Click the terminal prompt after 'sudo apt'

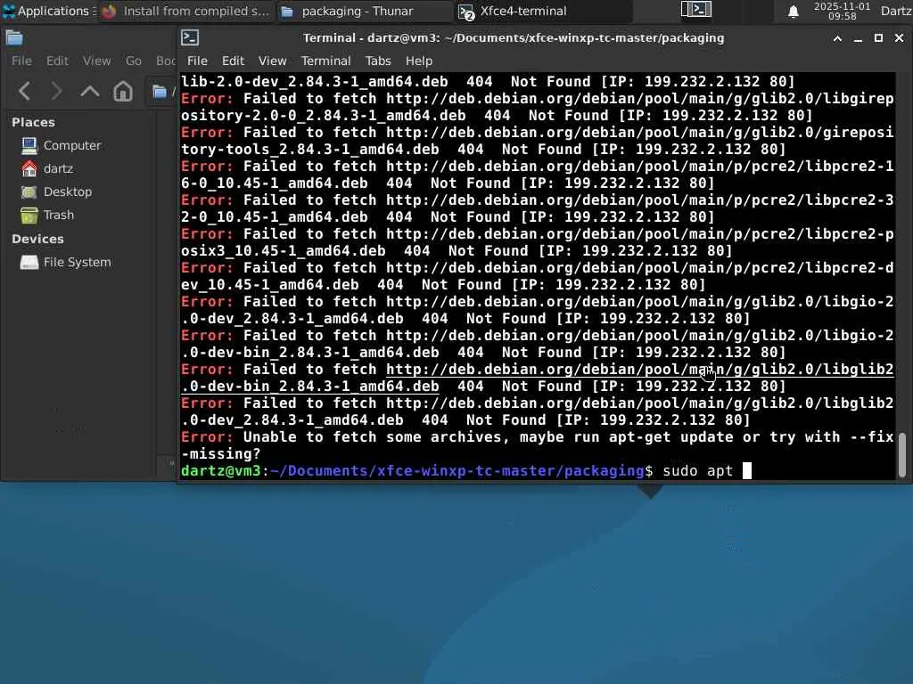pos(747,470)
